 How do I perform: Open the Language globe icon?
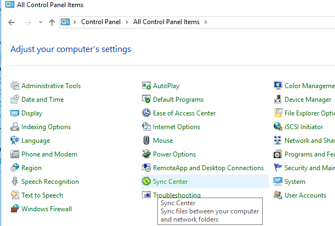[15, 140]
